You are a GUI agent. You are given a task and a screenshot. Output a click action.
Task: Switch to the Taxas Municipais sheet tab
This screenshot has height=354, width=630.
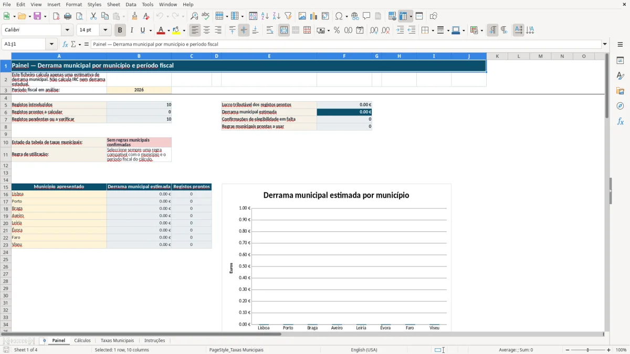point(117,340)
